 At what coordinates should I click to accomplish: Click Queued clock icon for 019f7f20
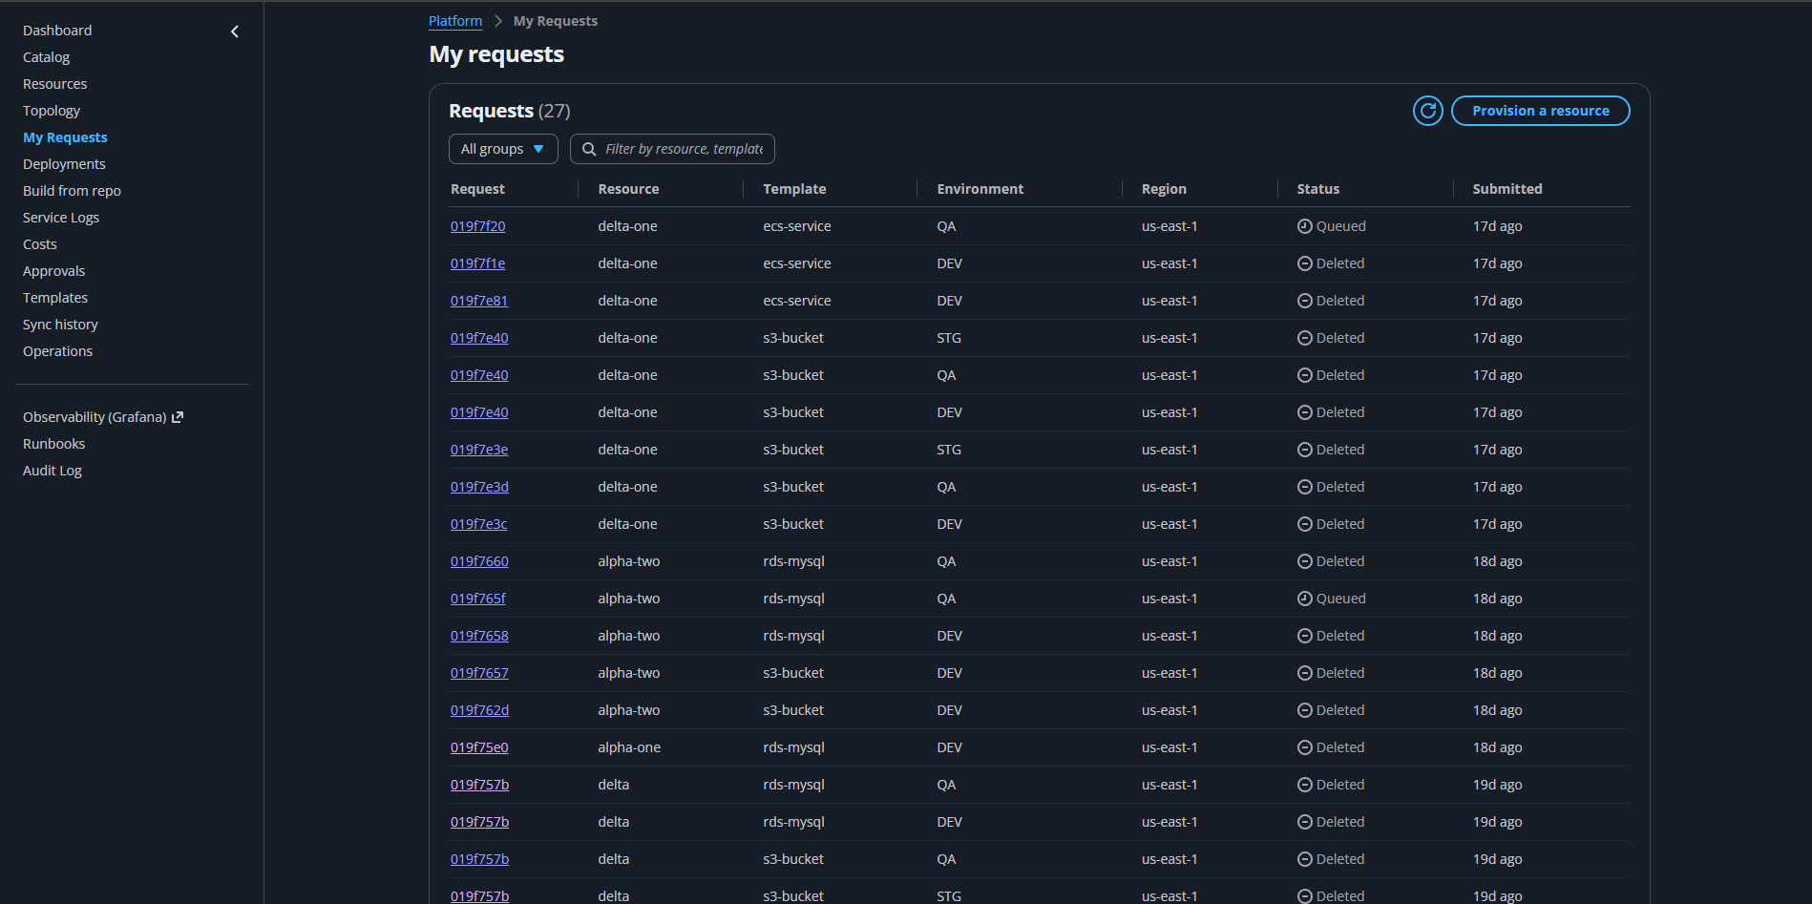1304,226
